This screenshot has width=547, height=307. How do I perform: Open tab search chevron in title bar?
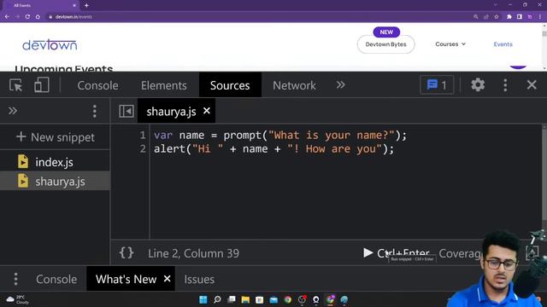pyautogui.click(x=496, y=5)
